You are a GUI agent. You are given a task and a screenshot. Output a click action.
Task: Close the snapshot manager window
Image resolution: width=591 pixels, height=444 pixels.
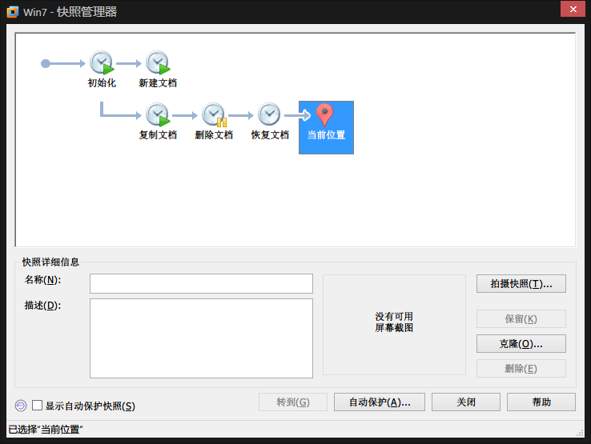573,9
